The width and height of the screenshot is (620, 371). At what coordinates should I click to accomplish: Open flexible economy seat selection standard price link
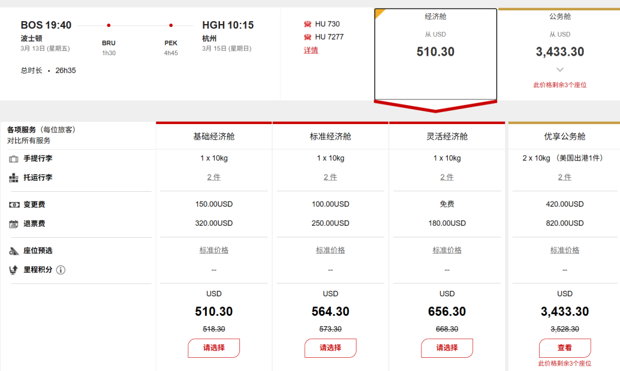(x=447, y=250)
